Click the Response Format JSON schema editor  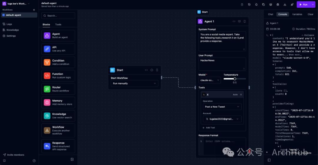[222, 146]
